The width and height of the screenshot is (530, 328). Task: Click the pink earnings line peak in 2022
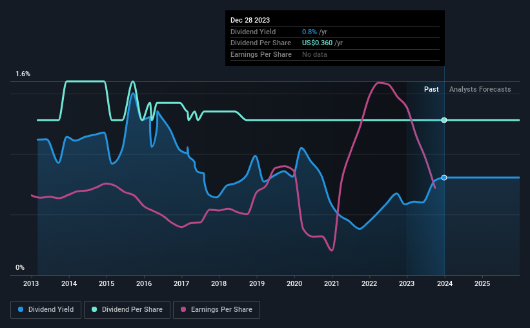pos(379,83)
